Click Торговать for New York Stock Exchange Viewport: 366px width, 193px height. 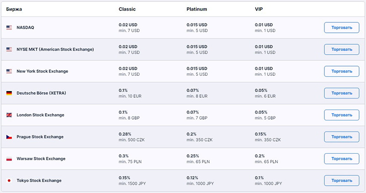click(x=341, y=71)
